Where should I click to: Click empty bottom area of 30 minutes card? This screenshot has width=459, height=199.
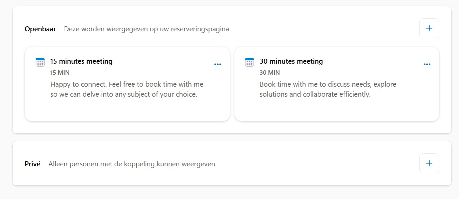click(x=336, y=111)
